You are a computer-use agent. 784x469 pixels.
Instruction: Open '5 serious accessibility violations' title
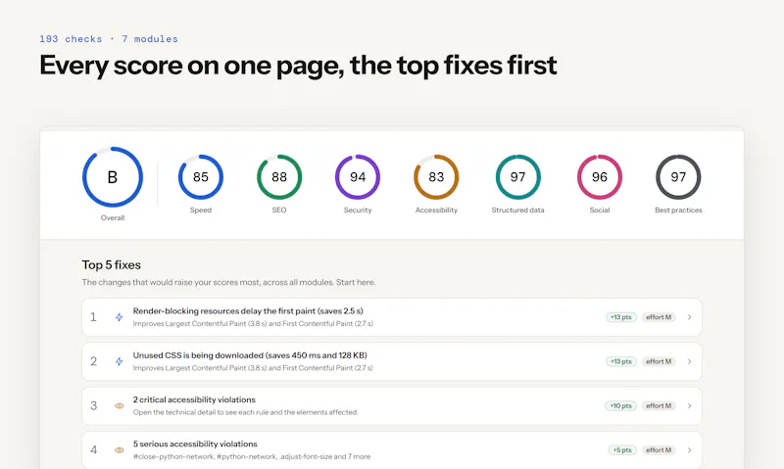click(195, 444)
